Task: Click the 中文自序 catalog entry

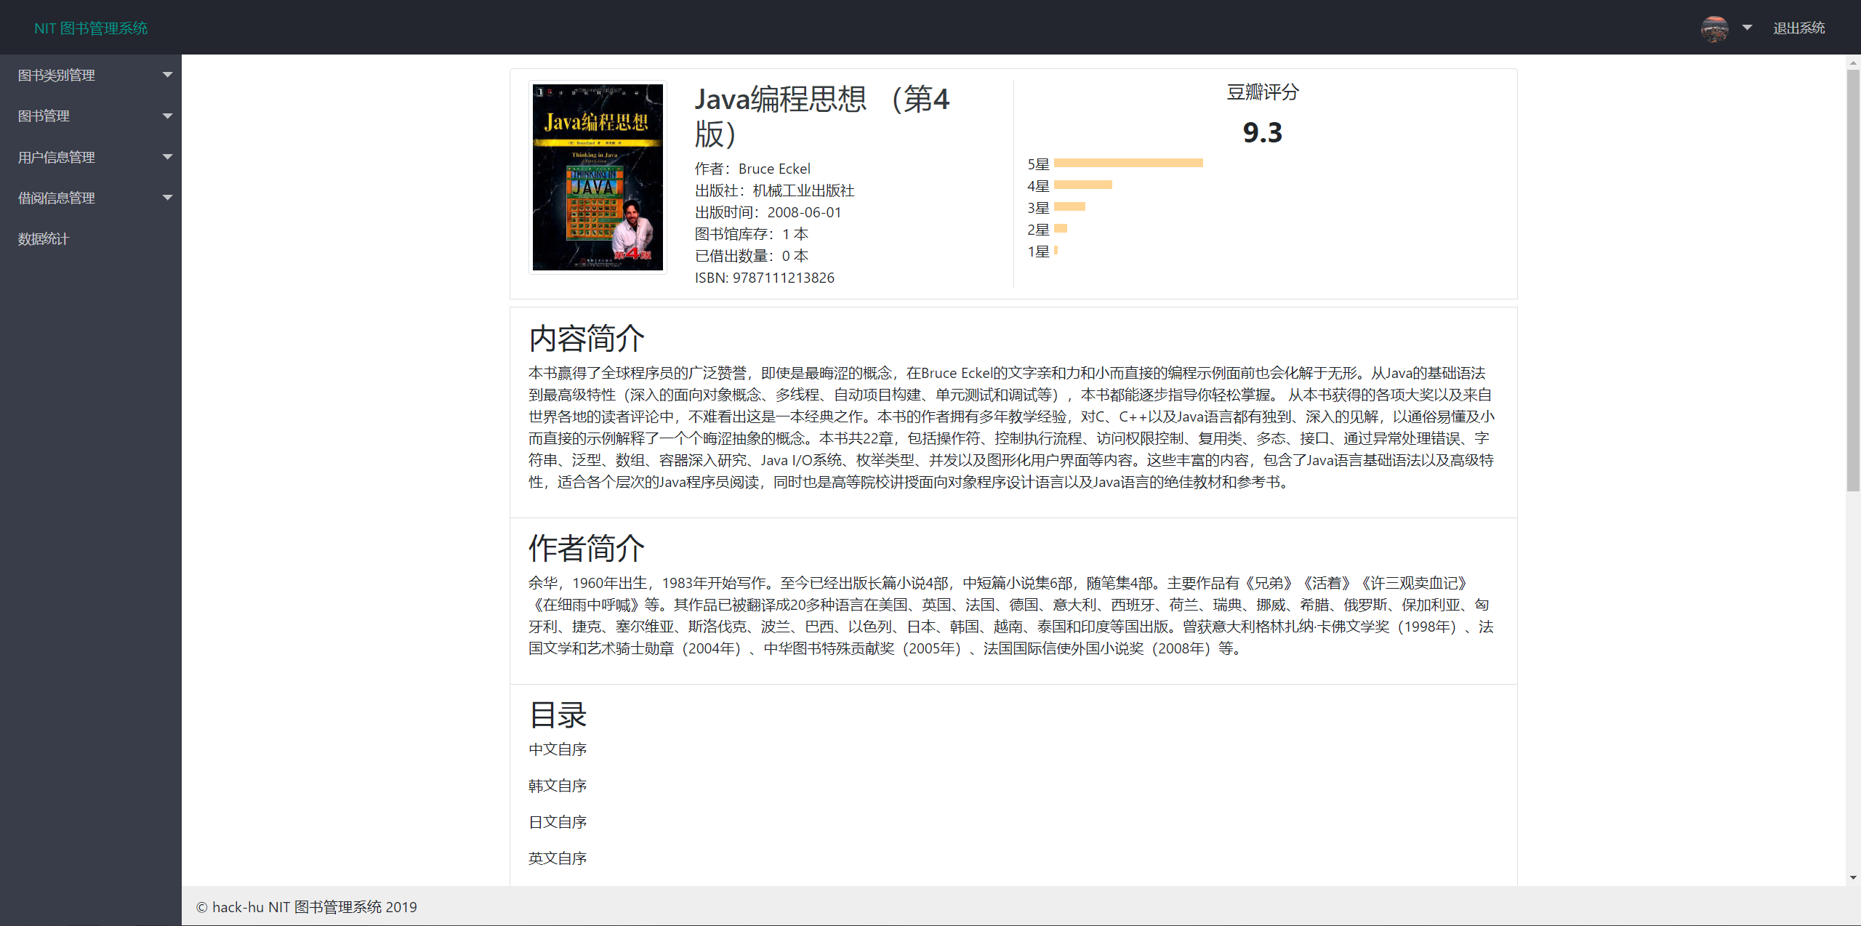Action: pyautogui.click(x=558, y=749)
